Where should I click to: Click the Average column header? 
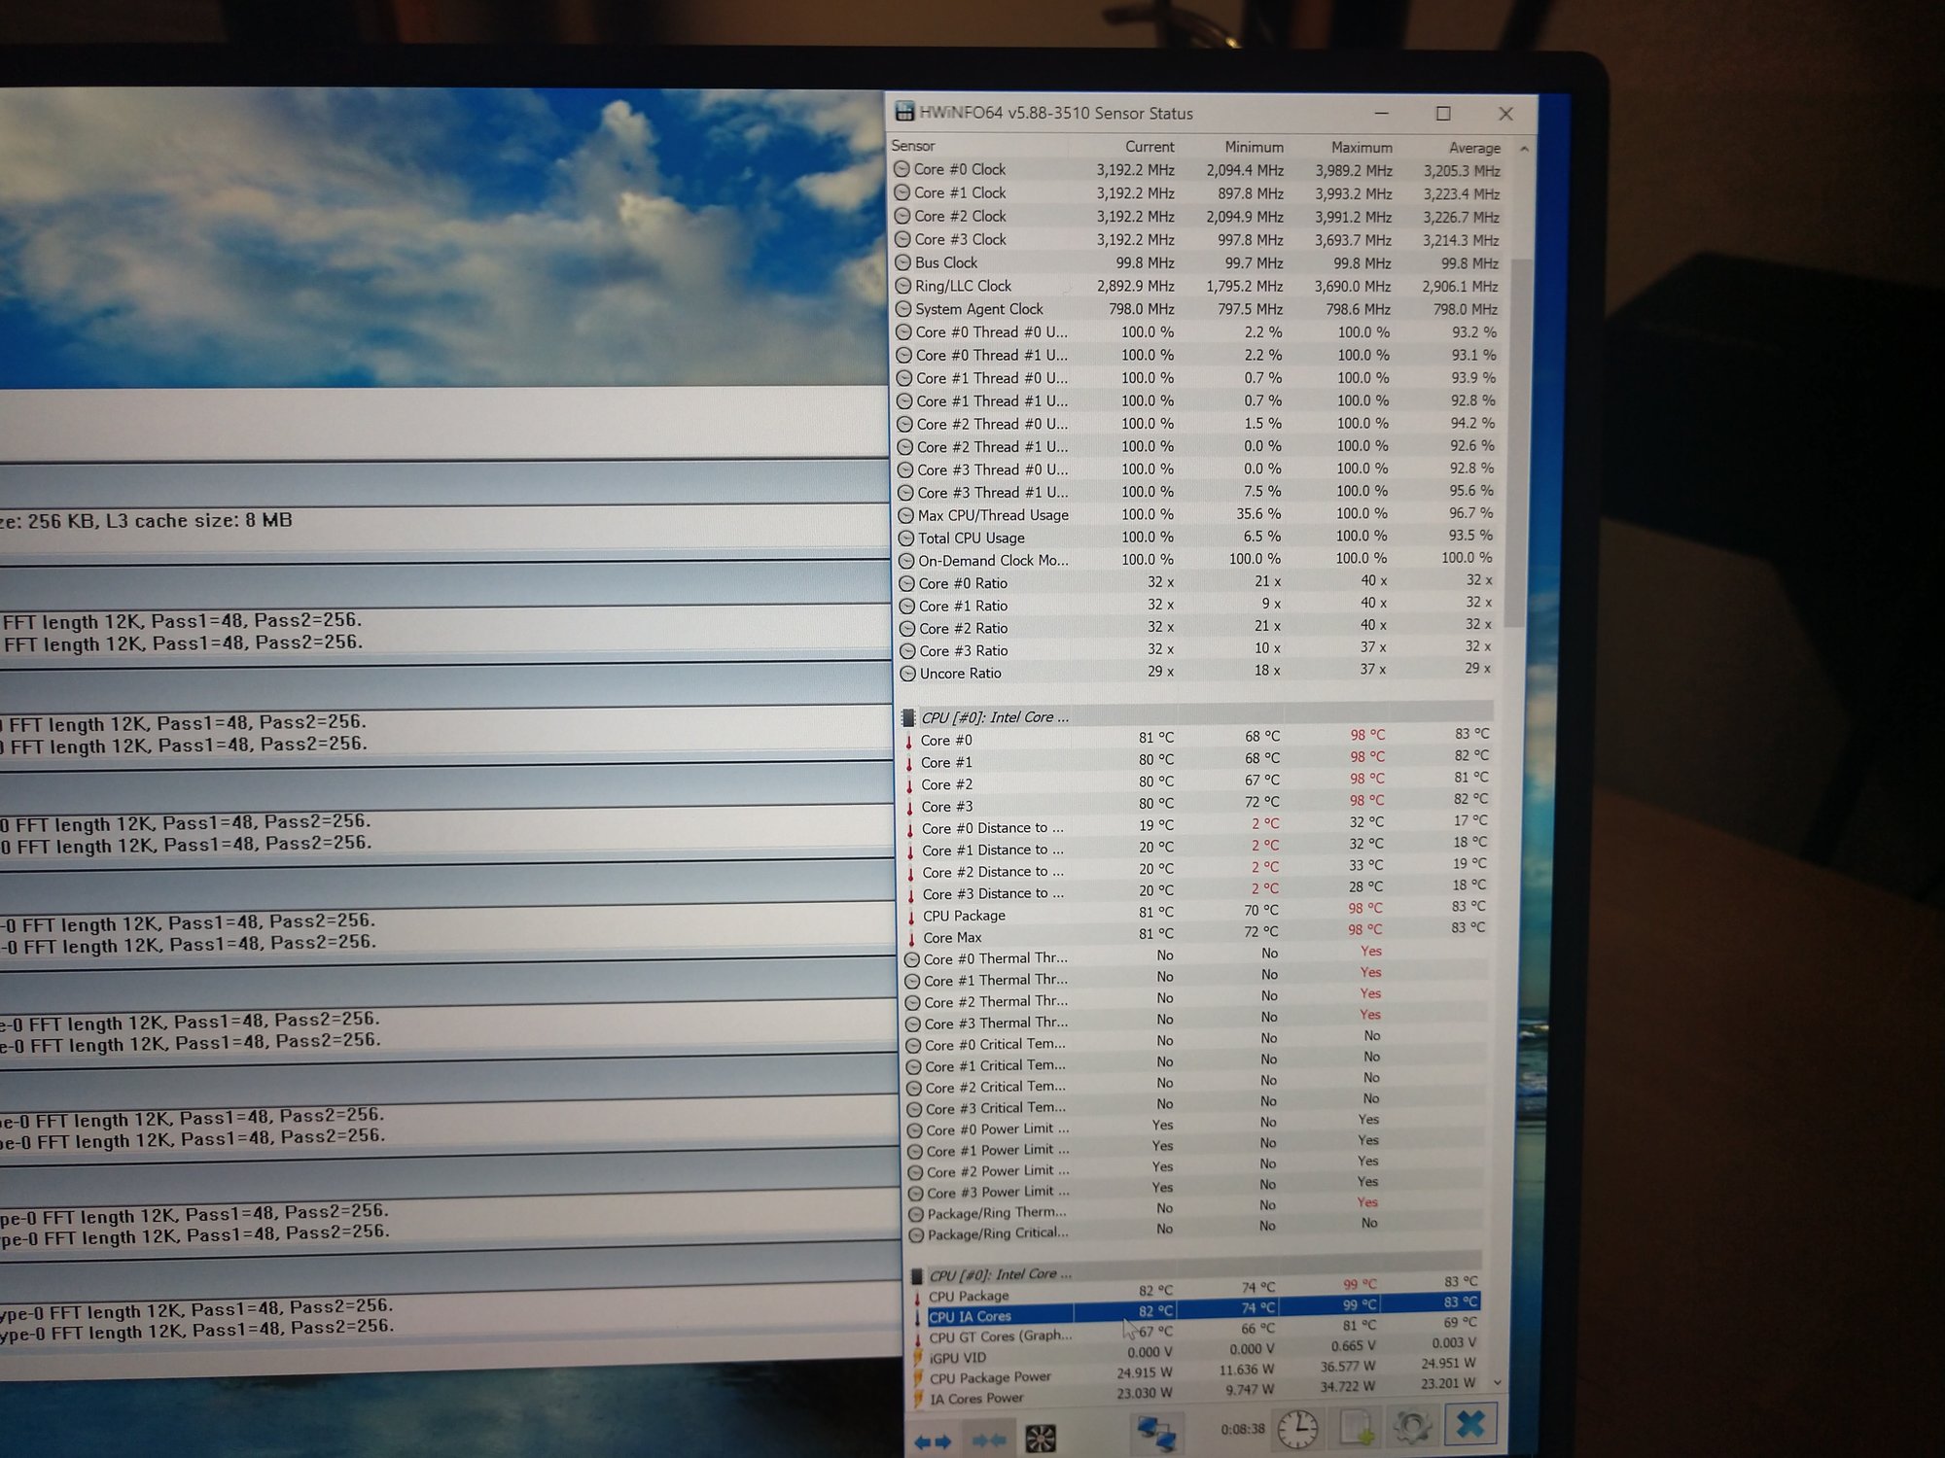[x=1473, y=148]
